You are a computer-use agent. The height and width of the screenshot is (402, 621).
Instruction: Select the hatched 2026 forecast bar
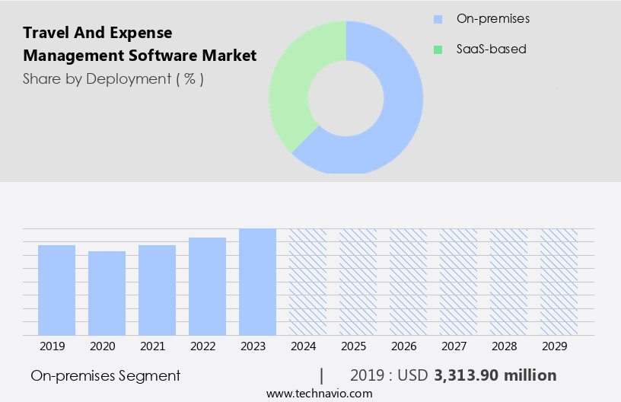point(409,282)
